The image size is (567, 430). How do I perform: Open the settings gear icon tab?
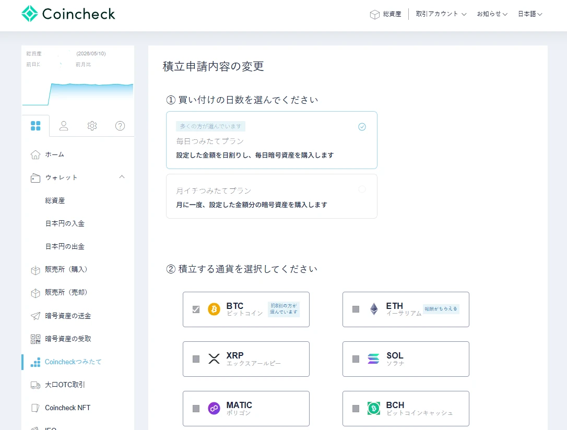[92, 126]
